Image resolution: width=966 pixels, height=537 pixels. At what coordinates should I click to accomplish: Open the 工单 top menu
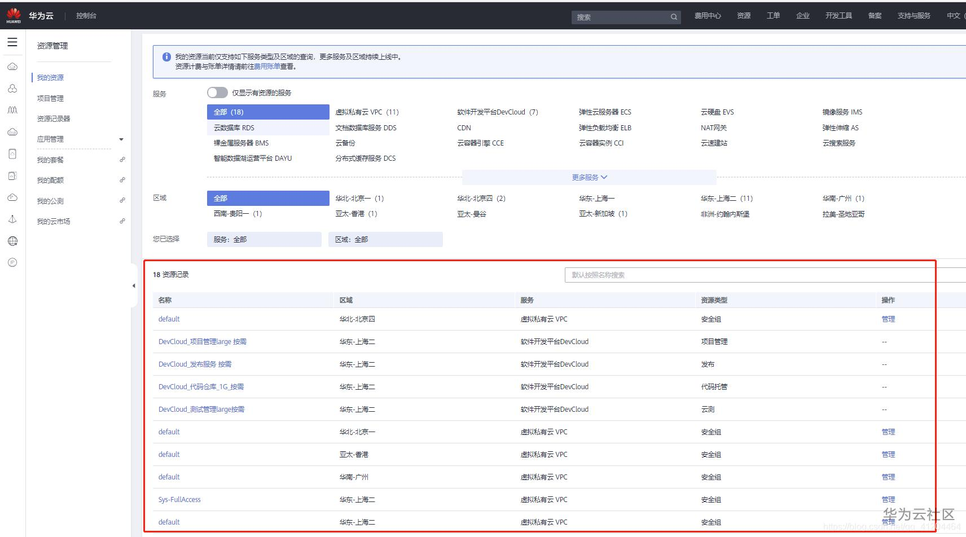tap(773, 16)
